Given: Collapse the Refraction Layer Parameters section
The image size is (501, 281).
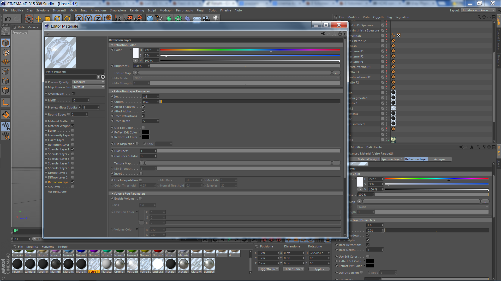Looking at the screenshot, I should [x=112, y=91].
